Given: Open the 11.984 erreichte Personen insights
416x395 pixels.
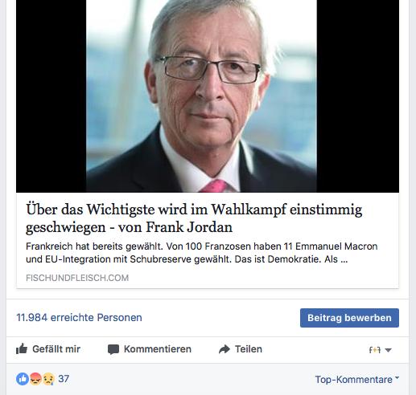Looking at the screenshot, I should [x=79, y=318].
